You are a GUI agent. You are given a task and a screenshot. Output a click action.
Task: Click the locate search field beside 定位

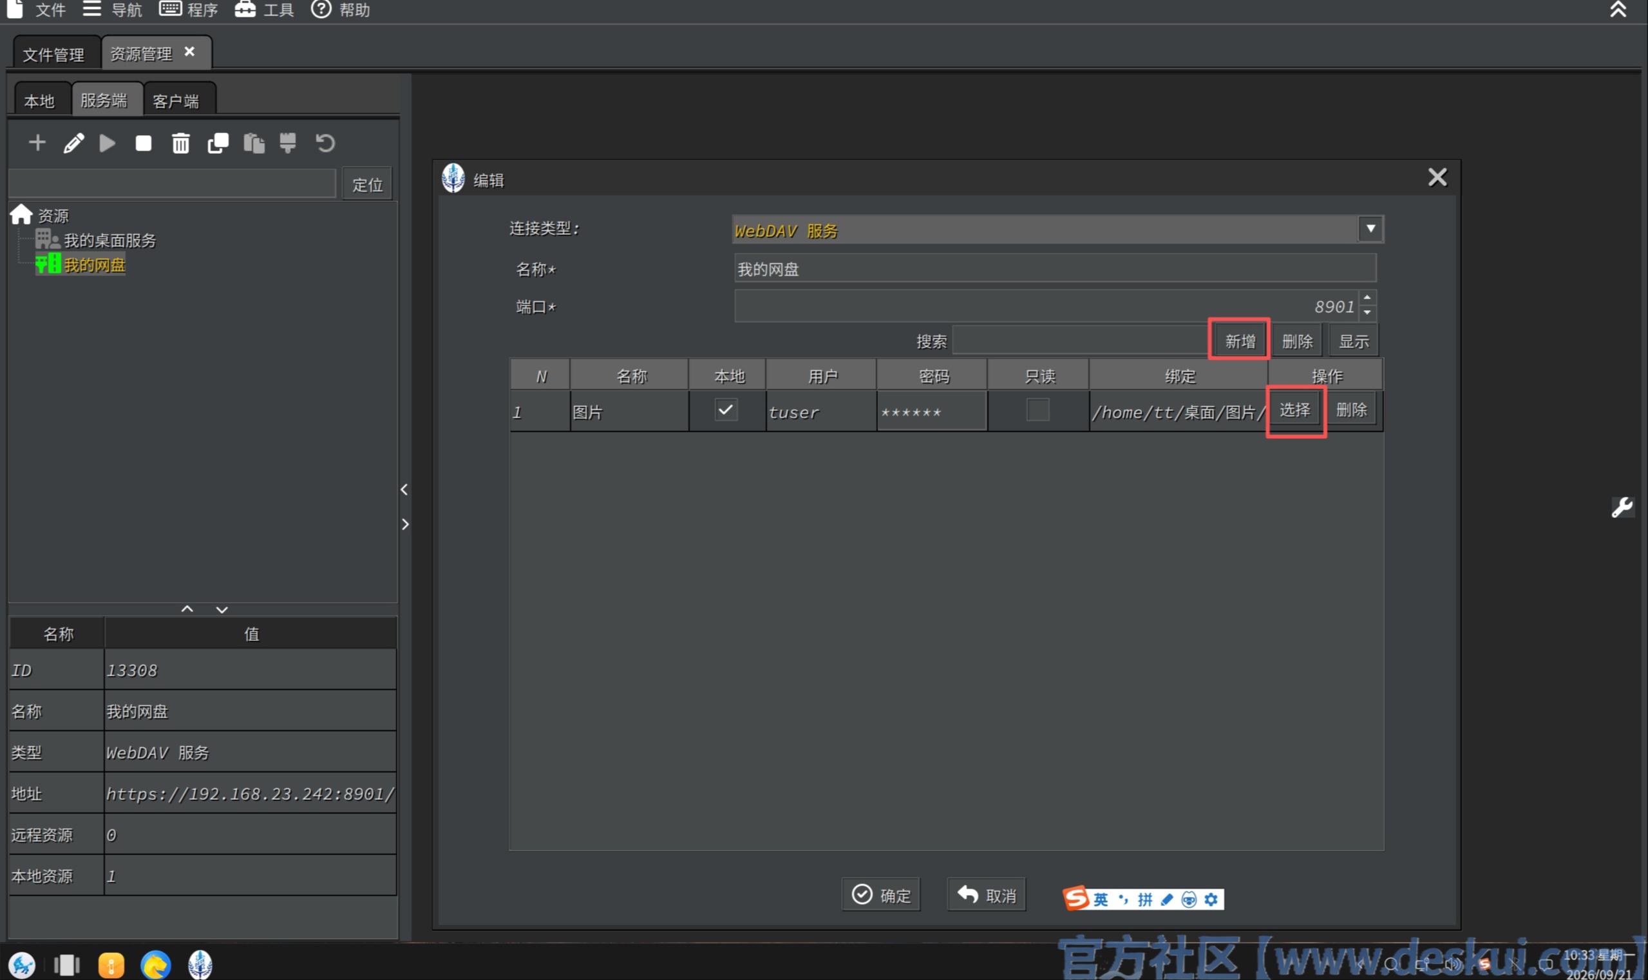(173, 183)
